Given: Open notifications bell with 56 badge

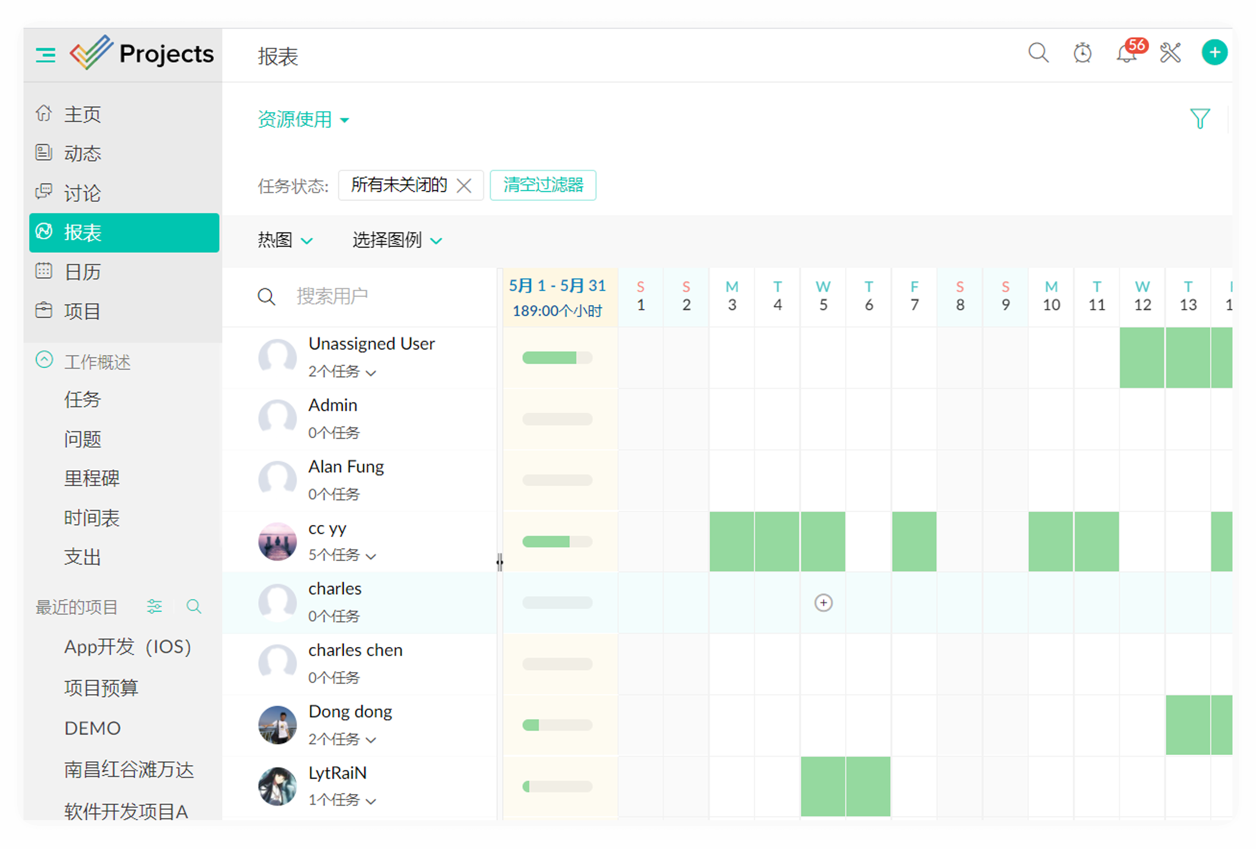Looking at the screenshot, I should [x=1127, y=53].
